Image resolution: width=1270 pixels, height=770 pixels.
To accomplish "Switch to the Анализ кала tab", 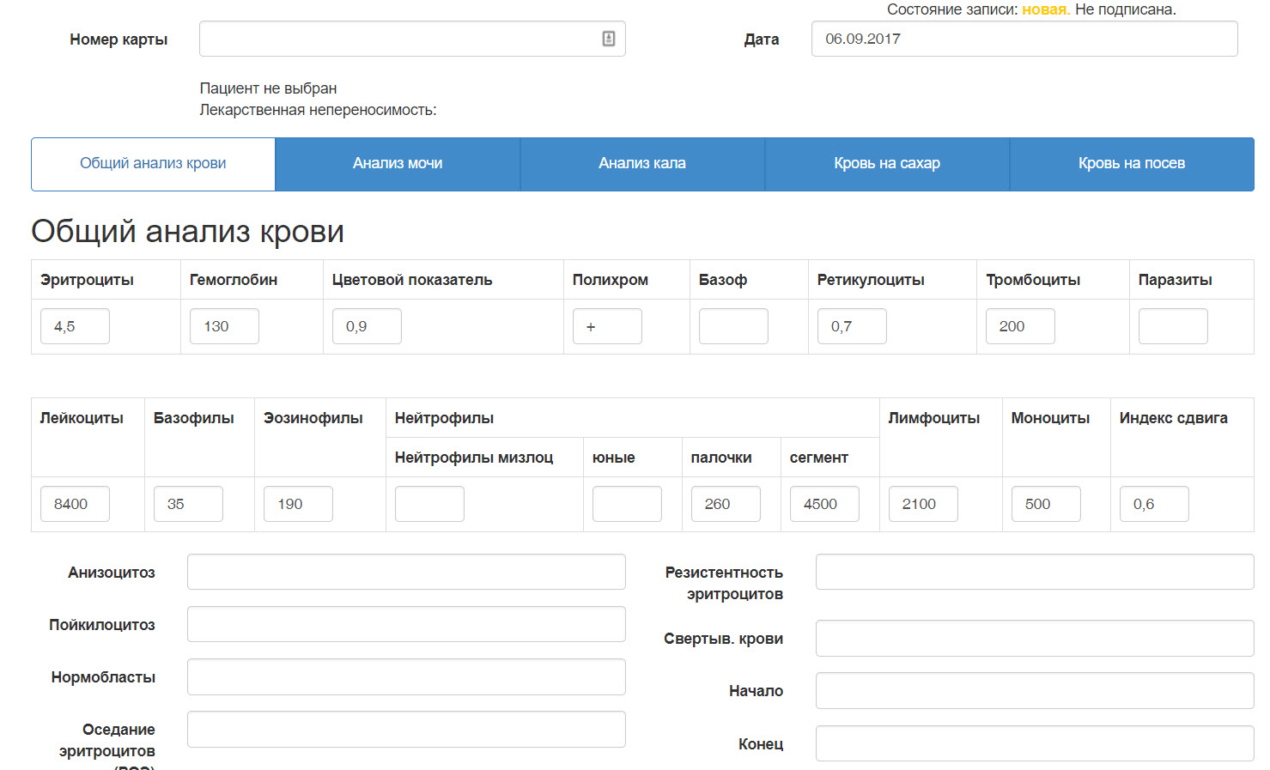I will pyautogui.click(x=642, y=164).
